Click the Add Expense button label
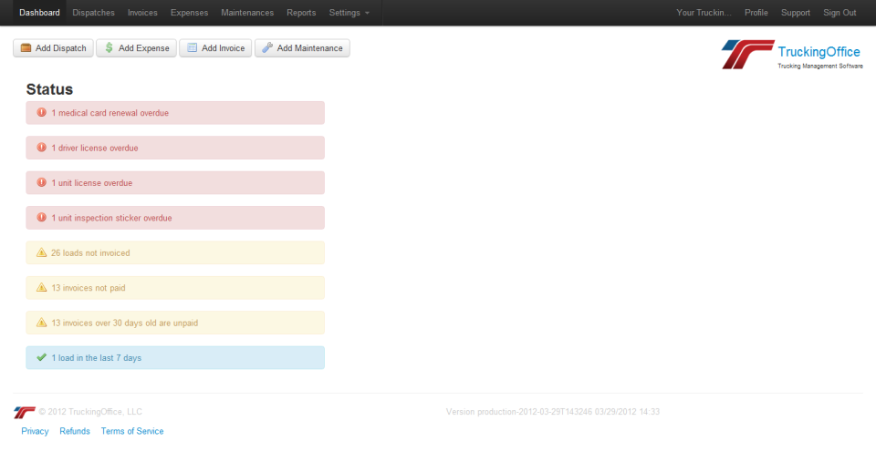 pyautogui.click(x=143, y=48)
